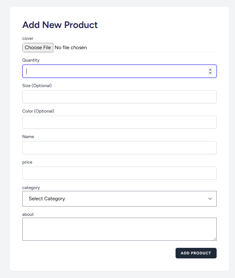Increase quantity with the up arrow
The width and height of the screenshot is (235, 278).
pos(210,70)
